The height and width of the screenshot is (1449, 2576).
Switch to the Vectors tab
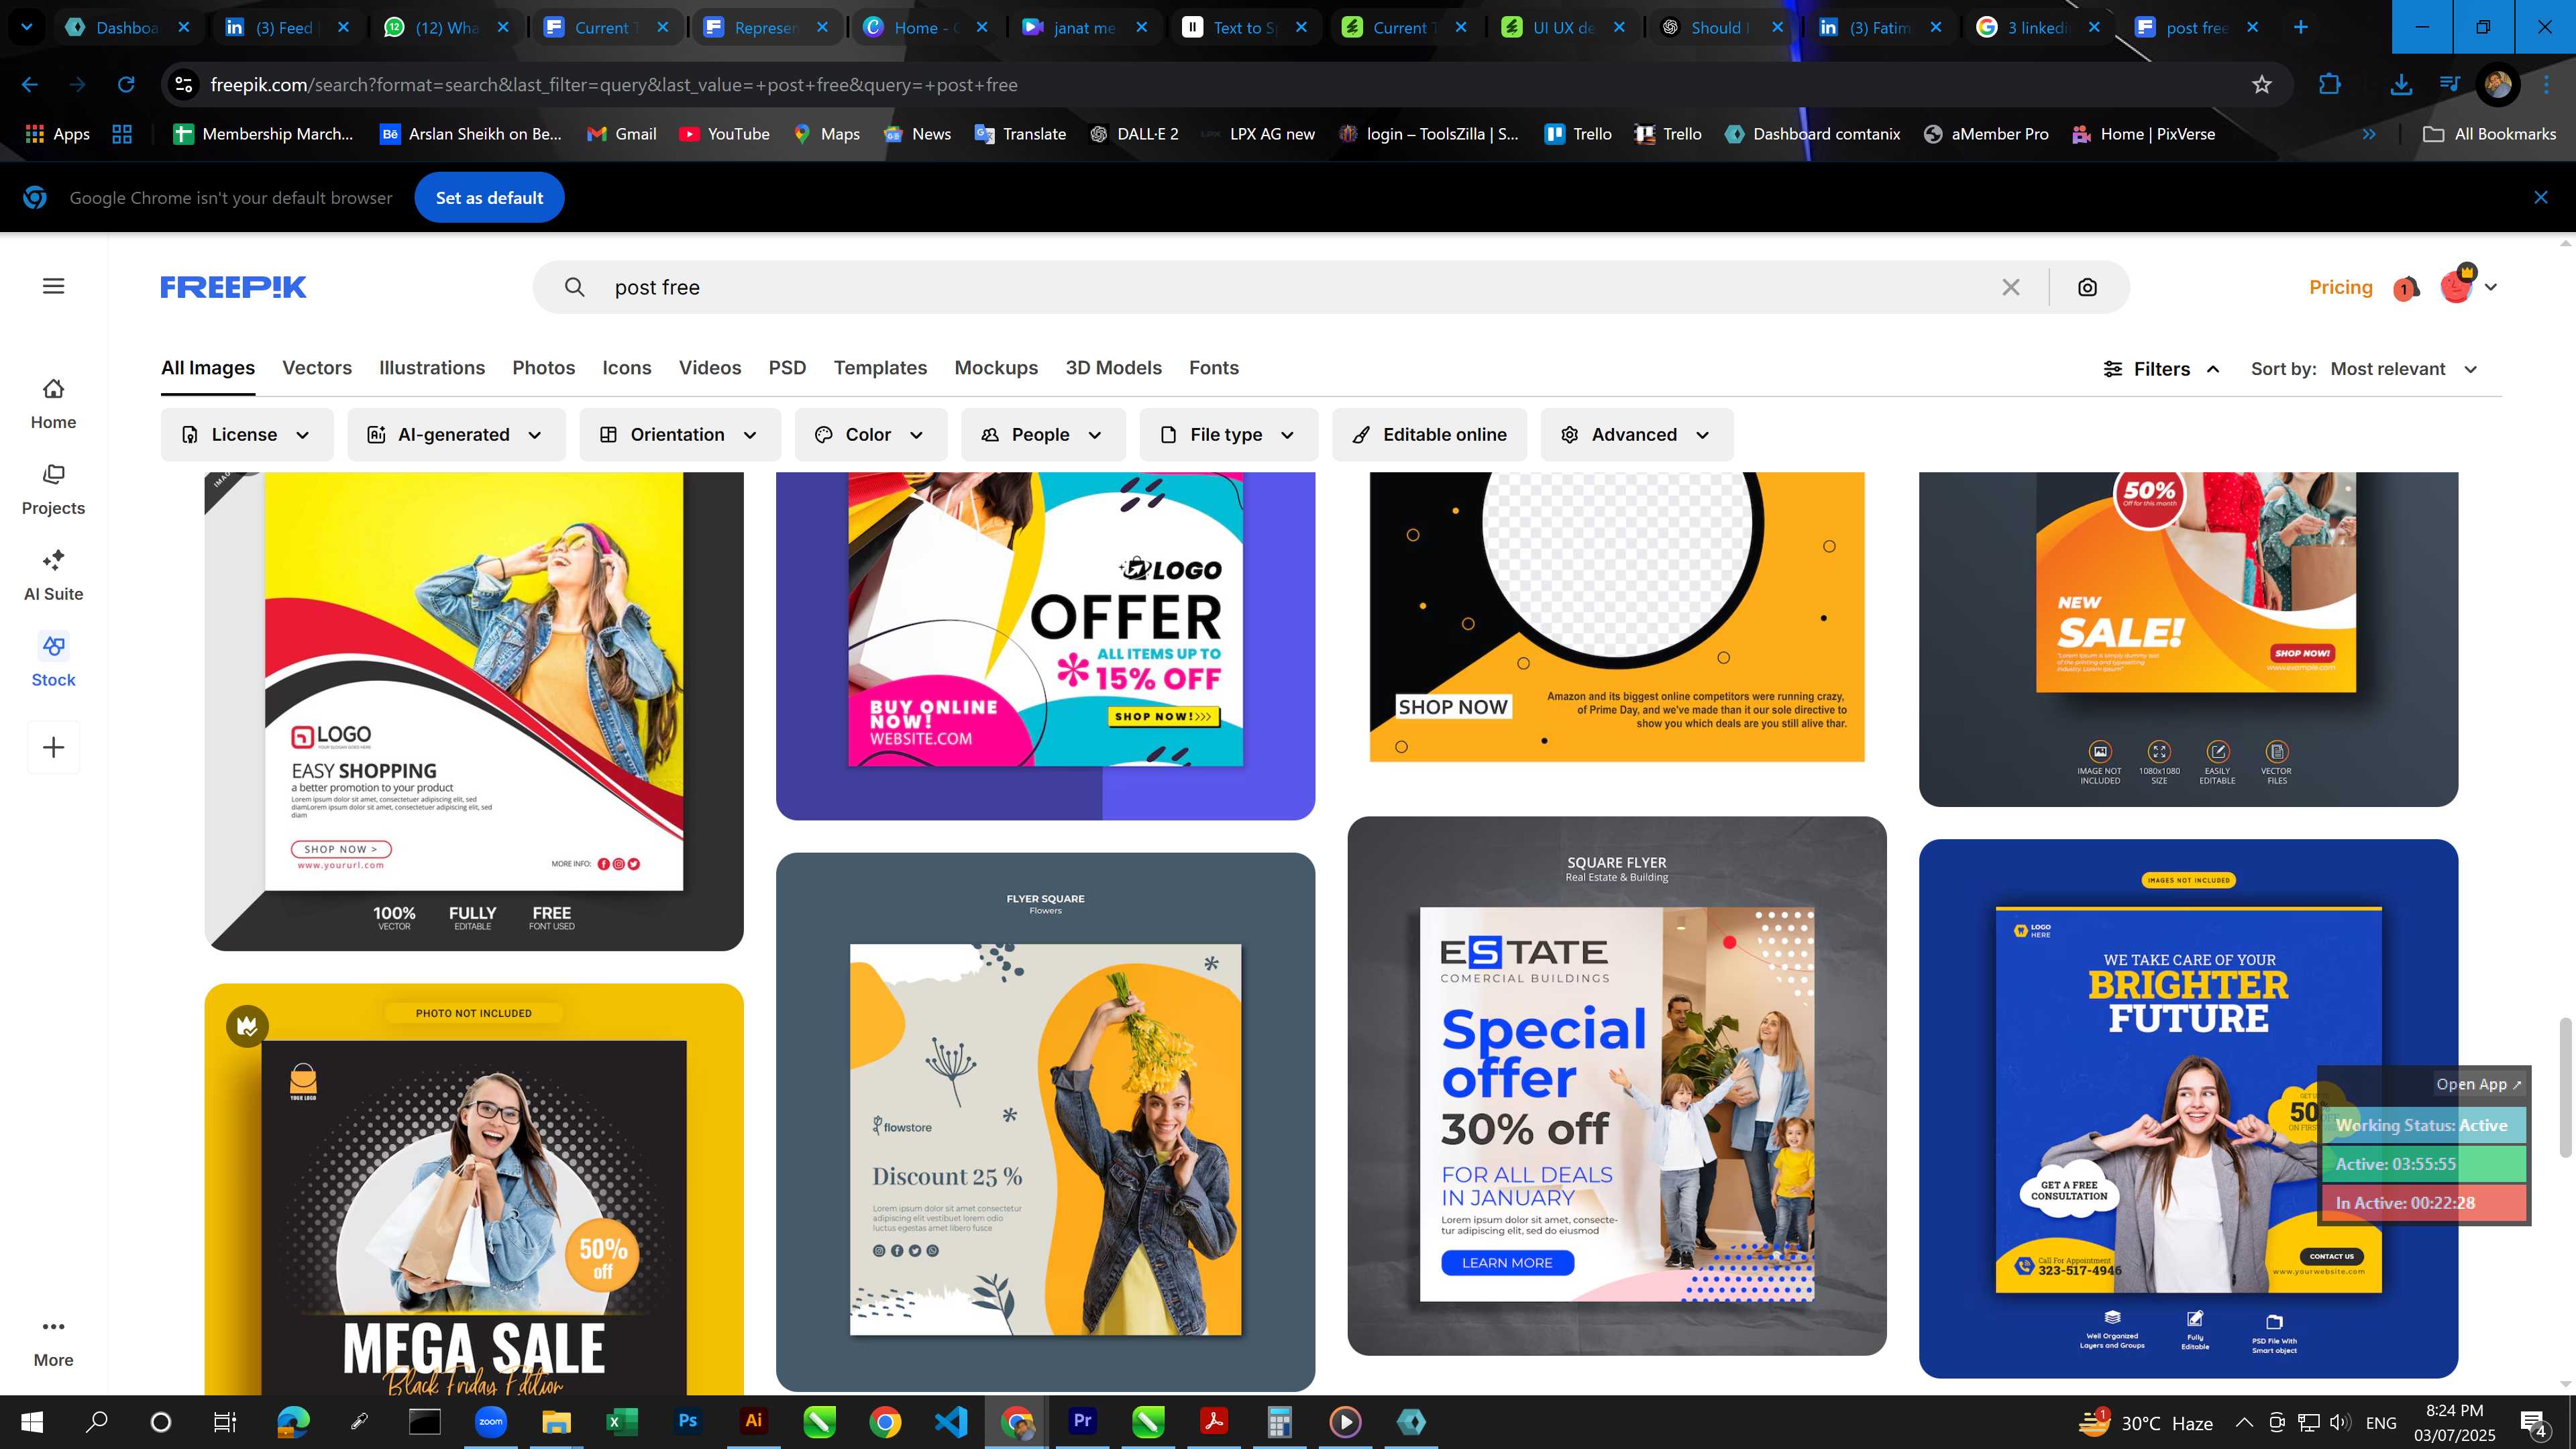tap(317, 368)
